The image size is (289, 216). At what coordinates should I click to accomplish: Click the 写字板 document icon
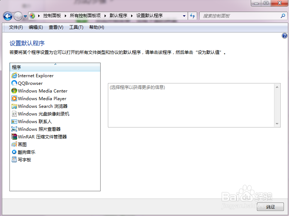click(14, 160)
